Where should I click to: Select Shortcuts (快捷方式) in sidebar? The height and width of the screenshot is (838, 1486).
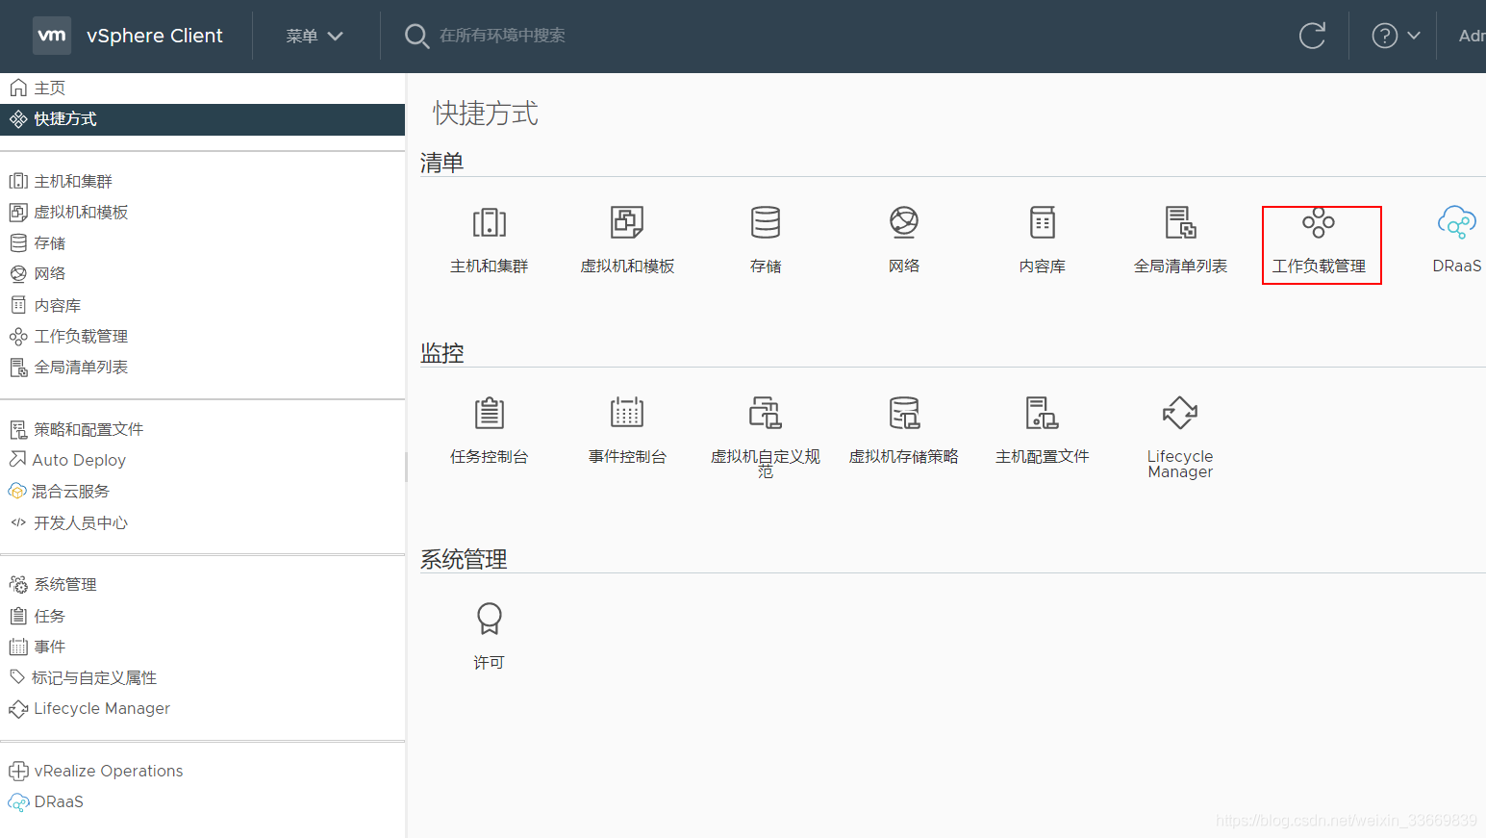[202, 119]
